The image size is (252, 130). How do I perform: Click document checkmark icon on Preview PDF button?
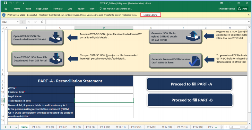(x=194, y=61)
